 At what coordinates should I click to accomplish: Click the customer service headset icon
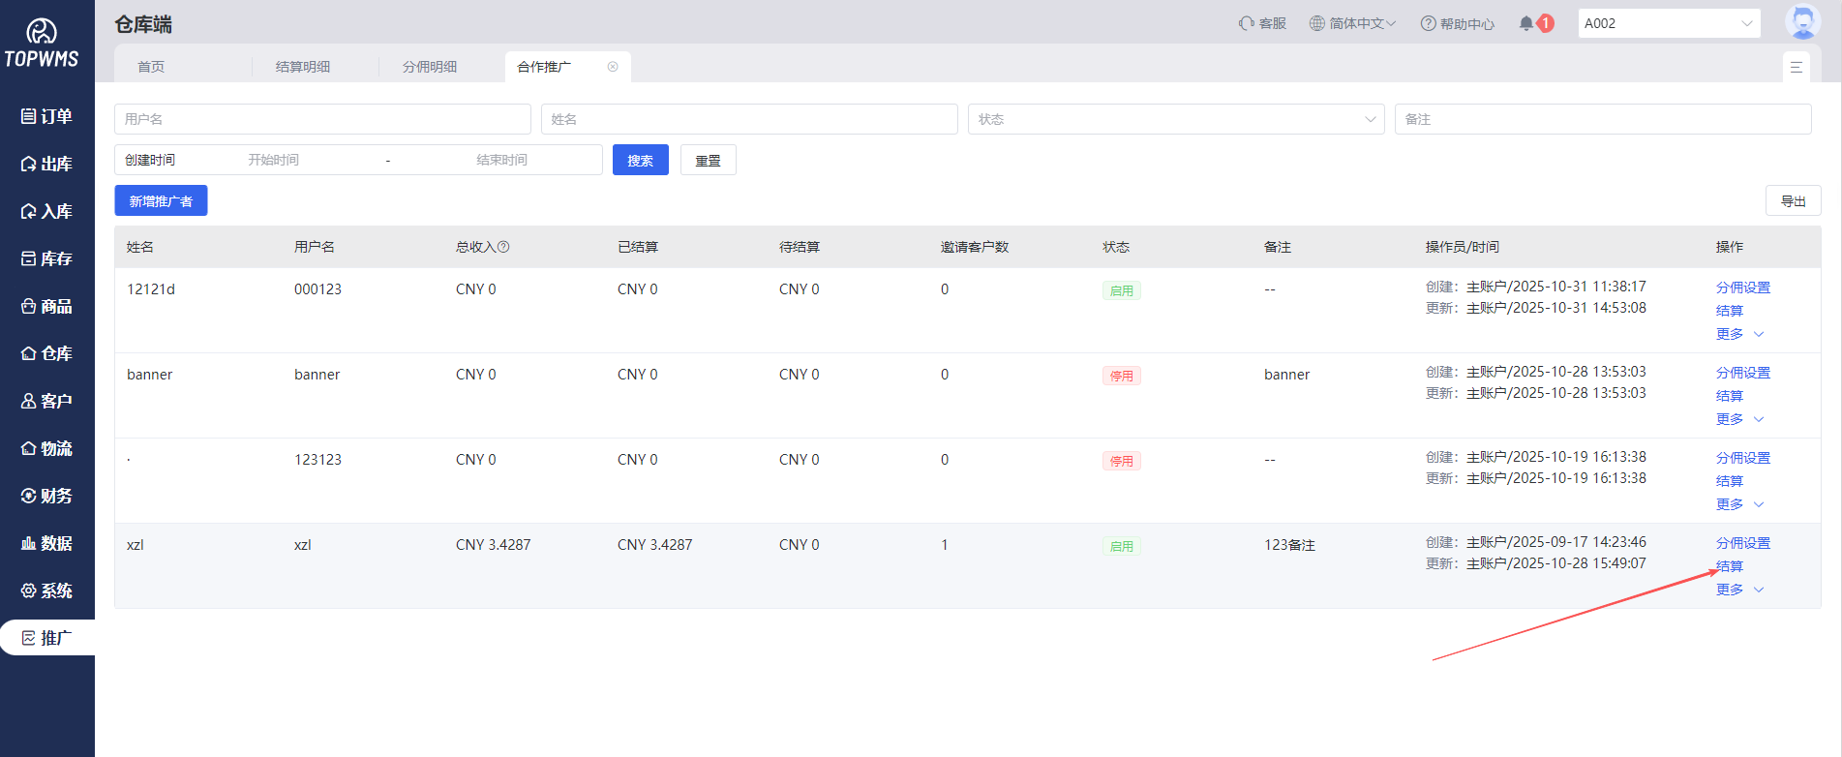pyautogui.click(x=1247, y=23)
